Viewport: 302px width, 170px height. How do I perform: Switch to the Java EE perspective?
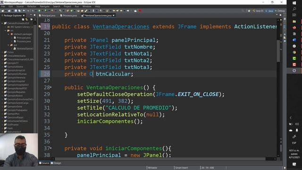[258, 11]
